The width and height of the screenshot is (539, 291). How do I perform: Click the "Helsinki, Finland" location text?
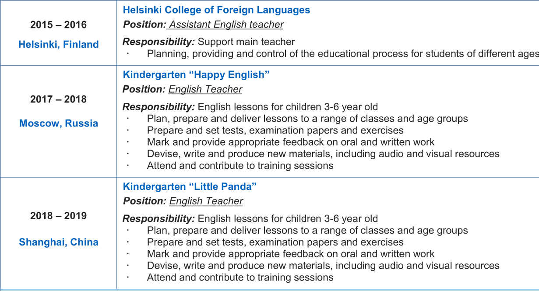click(58, 44)
